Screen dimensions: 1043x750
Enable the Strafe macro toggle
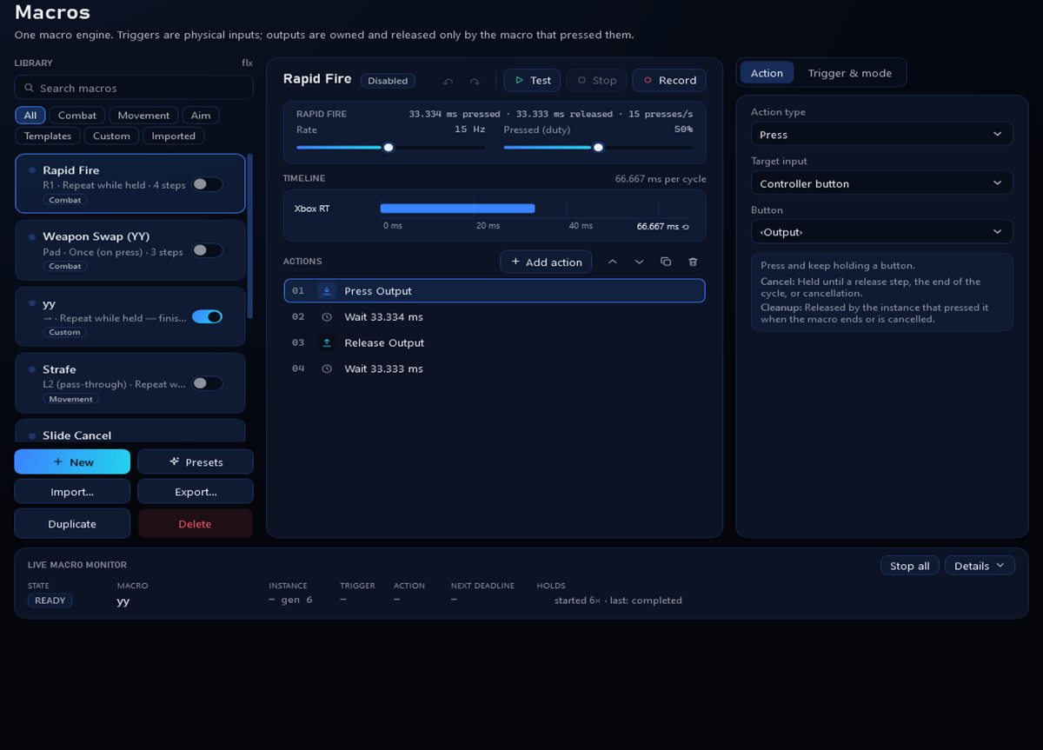207,383
